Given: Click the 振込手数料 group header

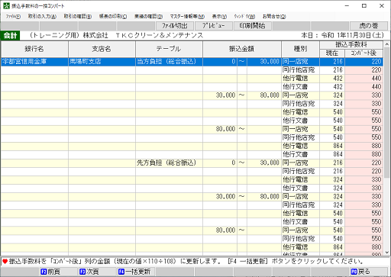Looking at the screenshot, I should tap(351, 45).
